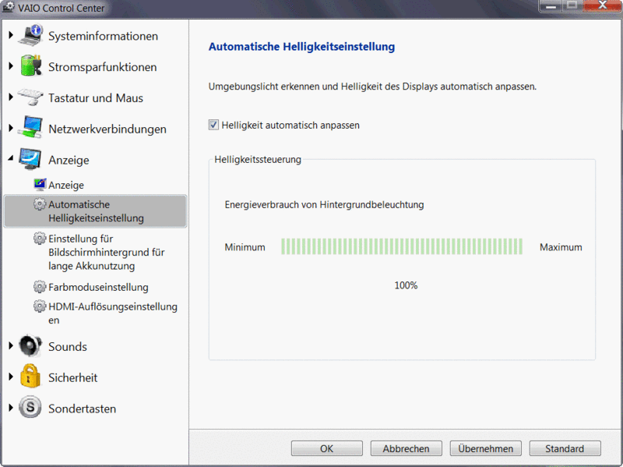
Task: Select the Netzwerkverbindungen category label
Action: [107, 129]
